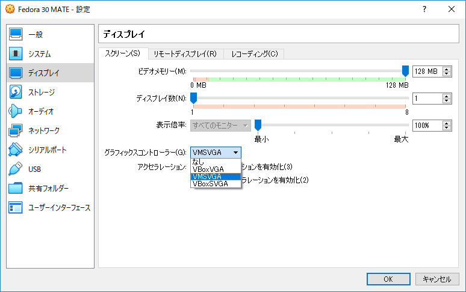466x292 pixels.
Task: Click the ディスプレイ数(N): label
Action: point(161,99)
